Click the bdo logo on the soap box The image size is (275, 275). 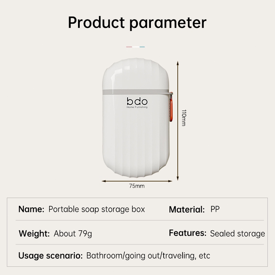tap(137, 101)
